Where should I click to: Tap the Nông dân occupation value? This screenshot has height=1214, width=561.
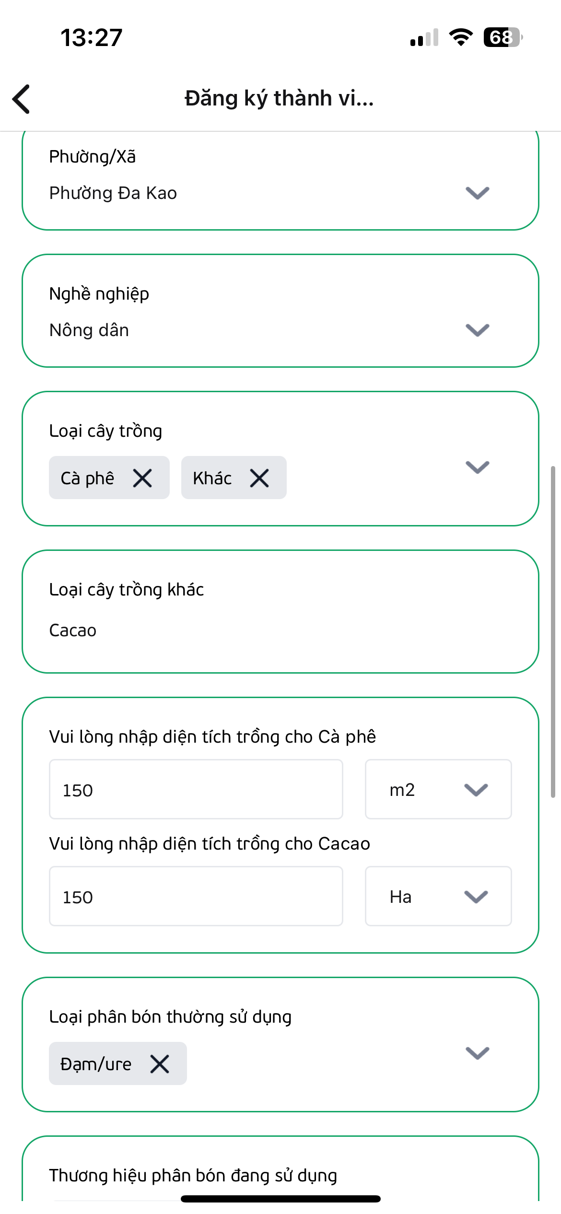pyautogui.click(x=89, y=330)
